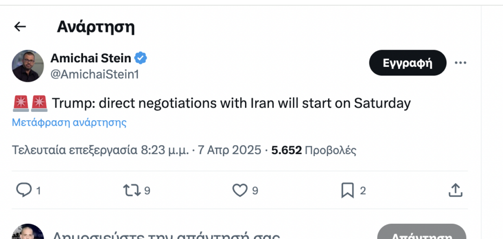Open Amichai Stein's profile picture
Image resolution: width=503 pixels, height=239 pixels.
28,66
